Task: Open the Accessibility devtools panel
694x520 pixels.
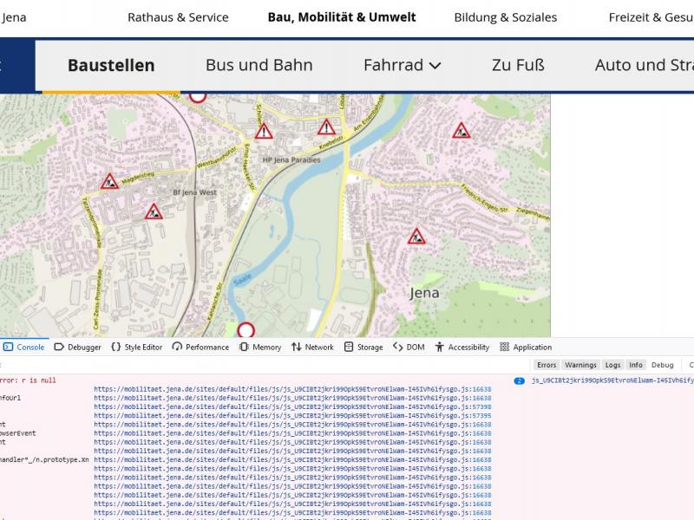Action: point(462,347)
